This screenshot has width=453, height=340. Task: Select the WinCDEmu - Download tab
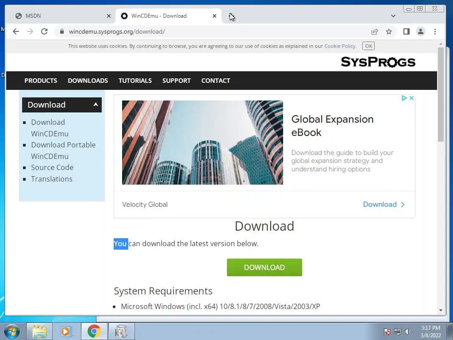[169, 16]
